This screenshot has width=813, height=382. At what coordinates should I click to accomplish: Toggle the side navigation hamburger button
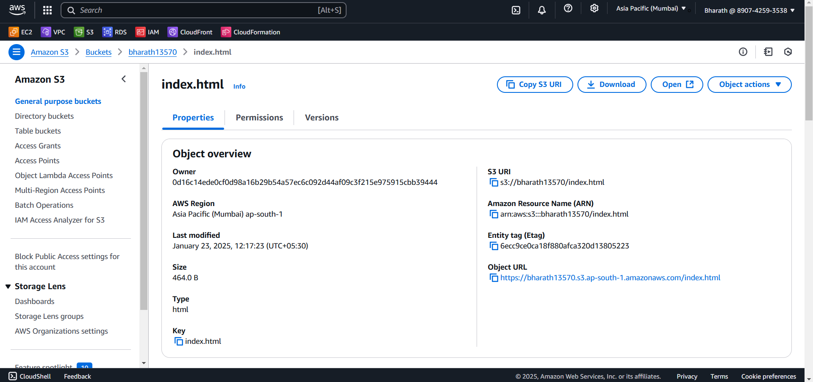[x=17, y=52]
